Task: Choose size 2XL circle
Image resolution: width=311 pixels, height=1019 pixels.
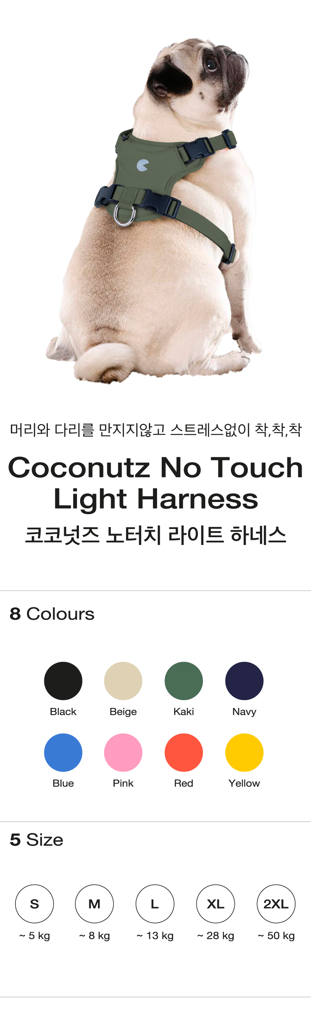Action: coord(276,904)
